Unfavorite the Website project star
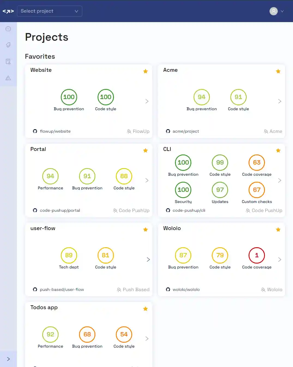Screen dimensions: 293x367 [x=145, y=71]
